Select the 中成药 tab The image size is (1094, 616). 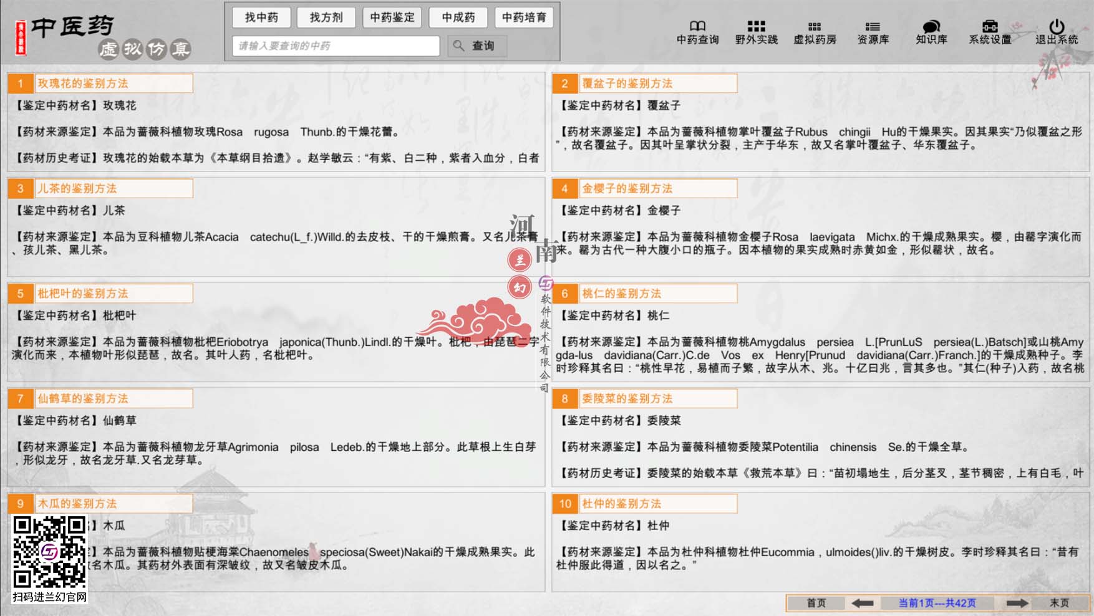pyautogui.click(x=458, y=17)
